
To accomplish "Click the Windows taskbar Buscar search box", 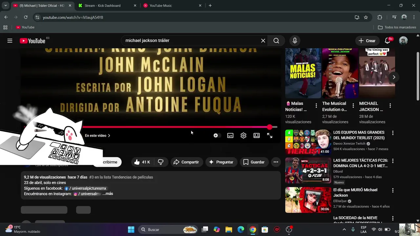I will pos(168,229).
